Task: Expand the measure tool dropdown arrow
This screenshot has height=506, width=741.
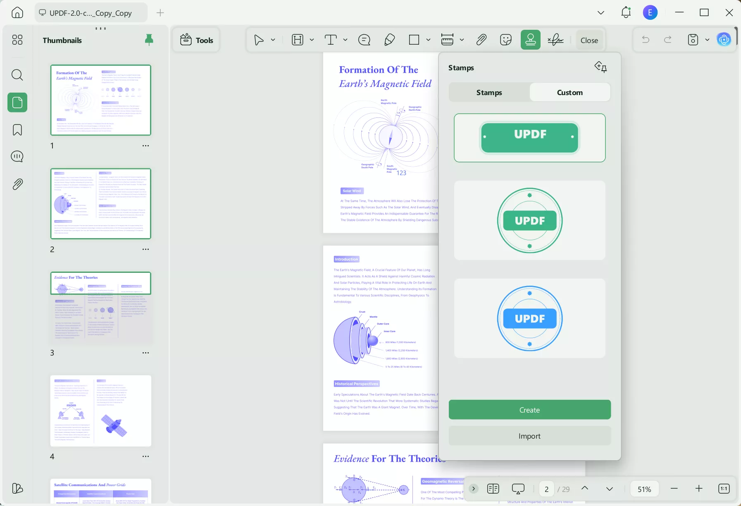Action: point(462,40)
